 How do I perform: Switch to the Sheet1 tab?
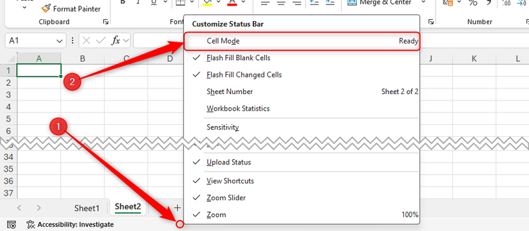87,208
